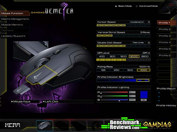Select Basic Mode radio button
Viewport: 177px width, 132px height.
click(x=116, y=6)
